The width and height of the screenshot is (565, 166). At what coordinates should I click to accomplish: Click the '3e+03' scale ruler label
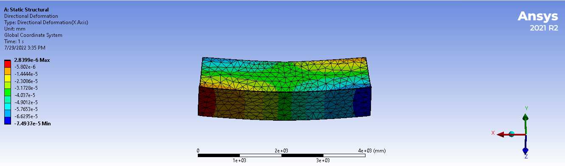point(323,161)
